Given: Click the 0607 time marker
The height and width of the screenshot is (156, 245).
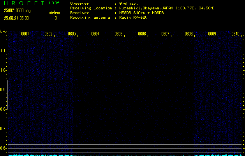Looking at the screenshot, I should point(165,34).
